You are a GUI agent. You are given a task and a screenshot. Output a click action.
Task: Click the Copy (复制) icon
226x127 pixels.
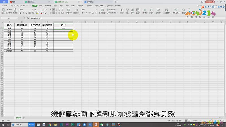click(8, 13)
